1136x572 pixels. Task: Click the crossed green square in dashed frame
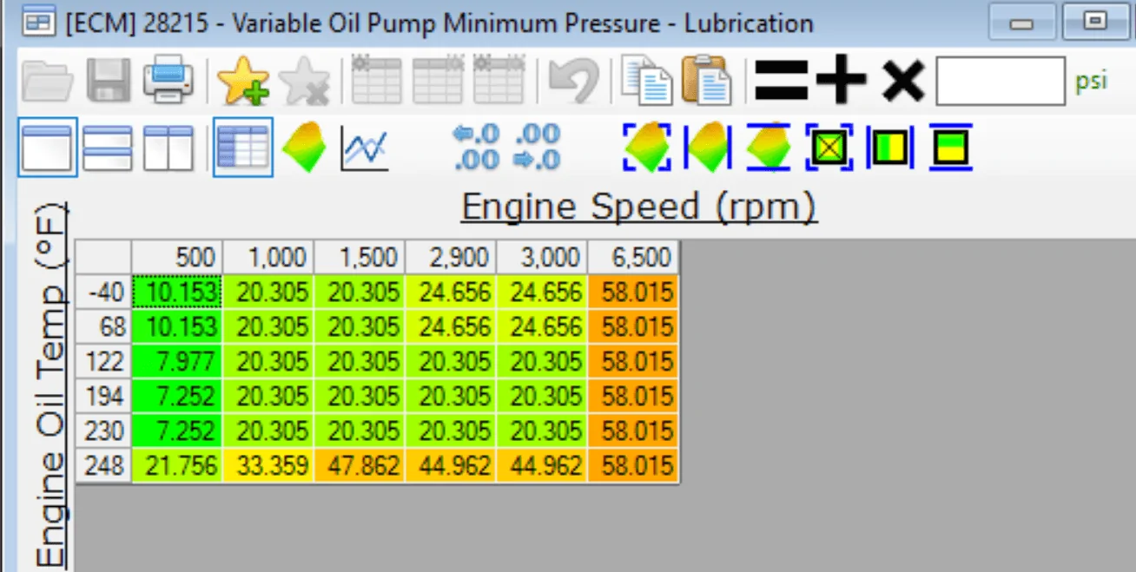[830, 148]
